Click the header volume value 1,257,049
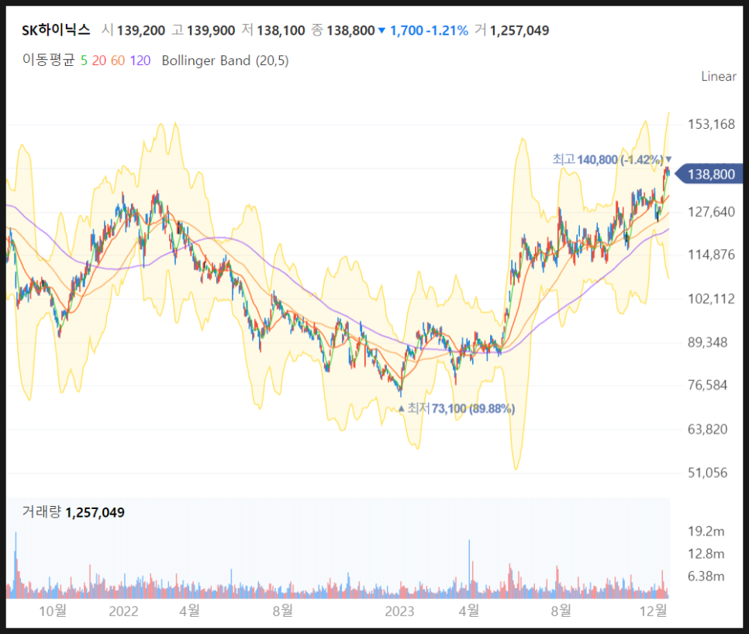Viewport: 749px width, 634px height. tap(519, 30)
